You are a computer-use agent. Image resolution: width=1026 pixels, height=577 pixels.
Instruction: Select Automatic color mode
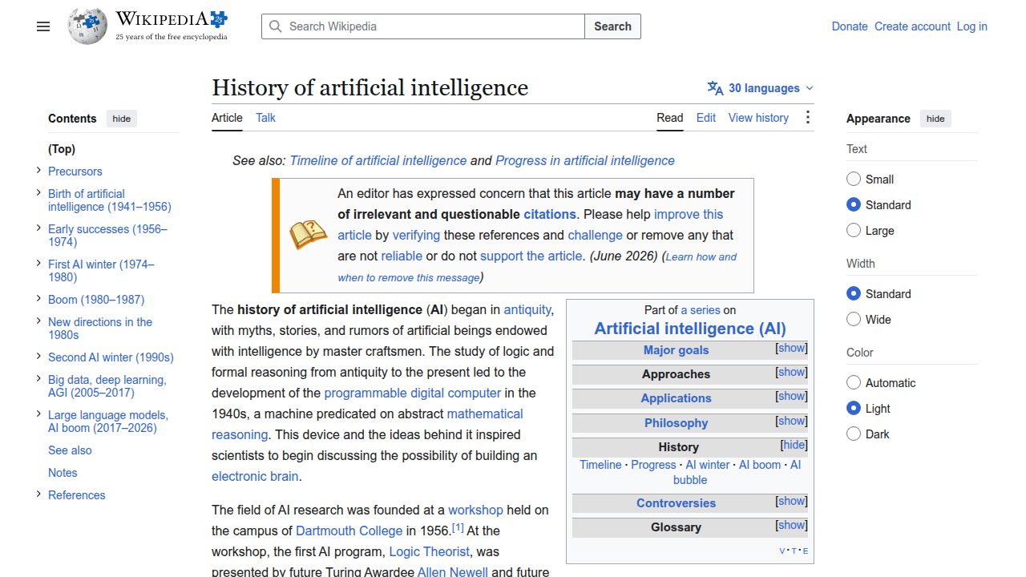tap(854, 382)
